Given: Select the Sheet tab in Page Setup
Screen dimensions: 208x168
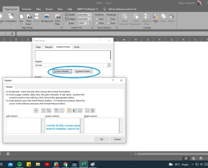Looking at the screenshot, I should 76,47.
